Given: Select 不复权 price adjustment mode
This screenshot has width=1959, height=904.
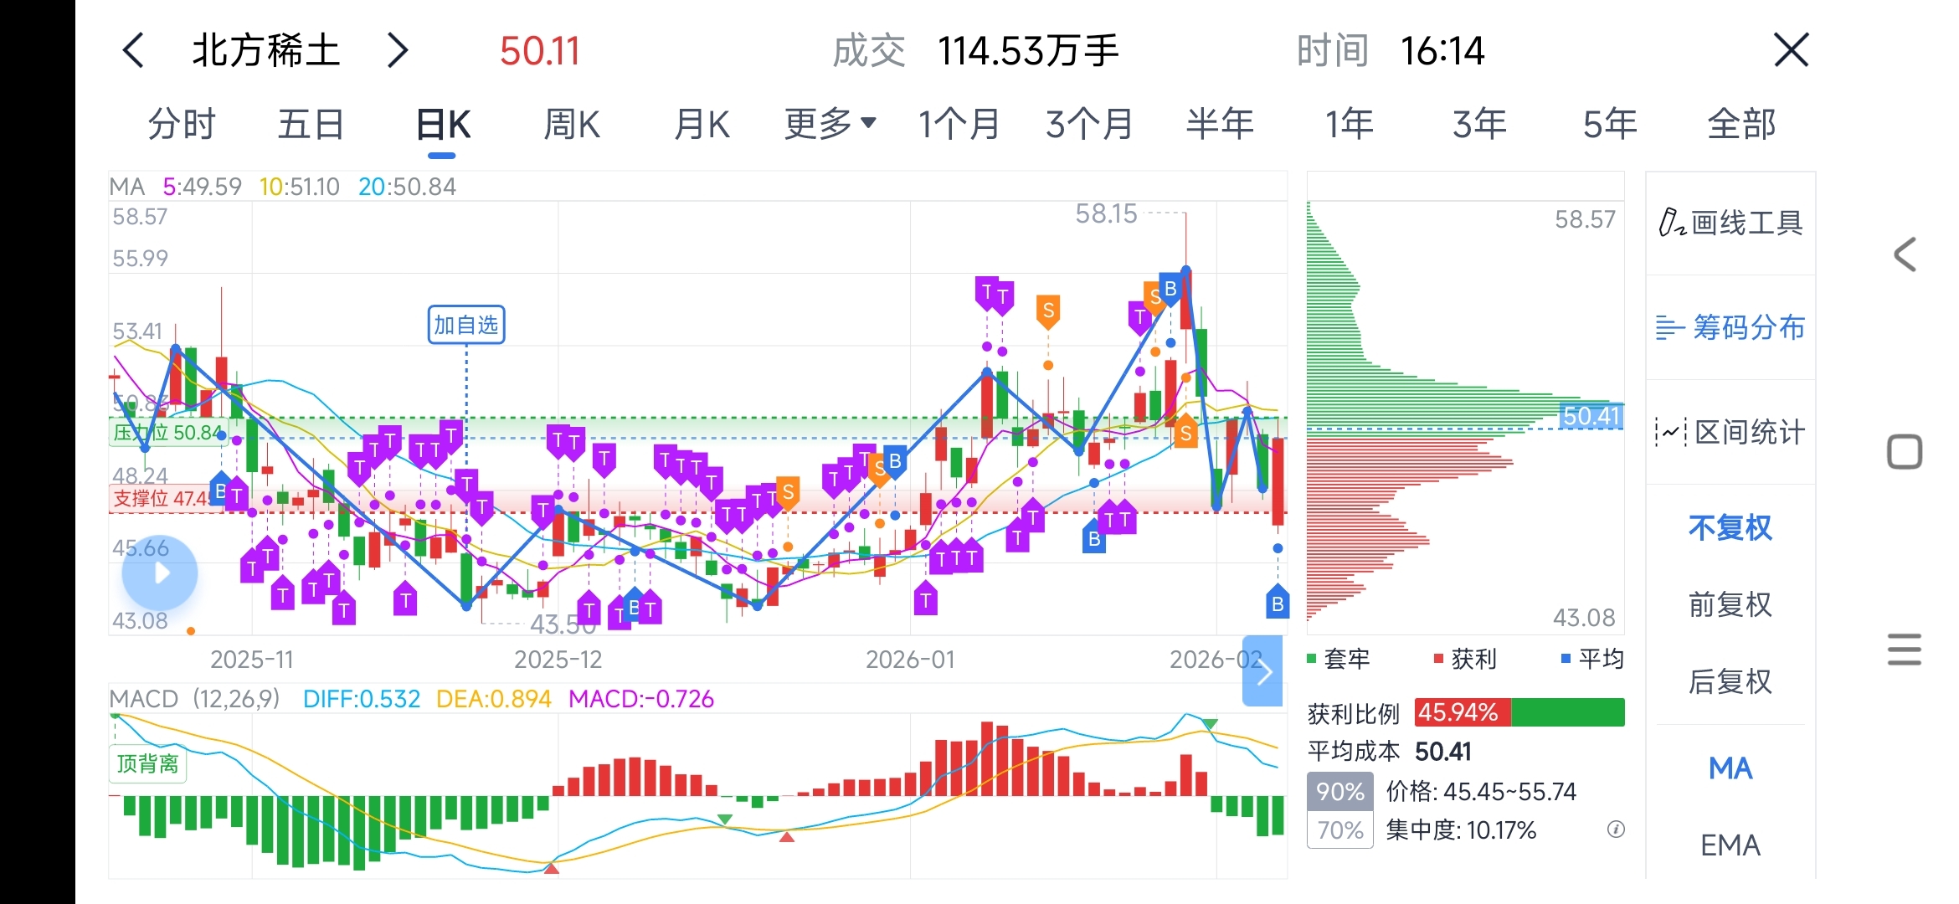Looking at the screenshot, I should 1730,528.
